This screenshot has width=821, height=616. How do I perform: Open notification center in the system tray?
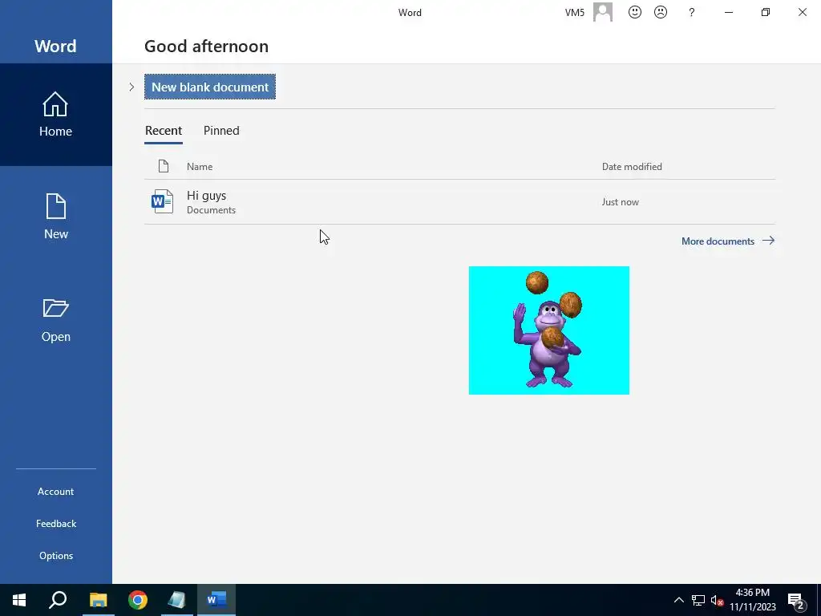coord(796,601)
